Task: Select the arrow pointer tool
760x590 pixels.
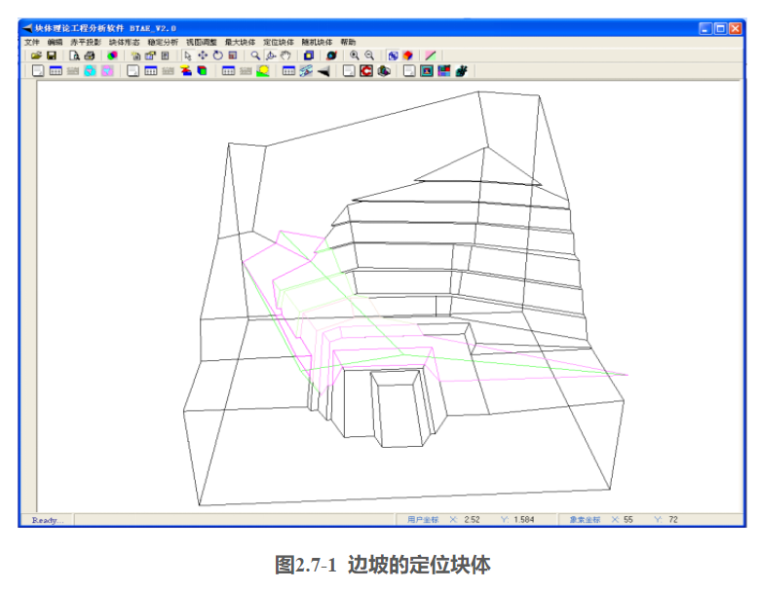Action: point(188,56)
